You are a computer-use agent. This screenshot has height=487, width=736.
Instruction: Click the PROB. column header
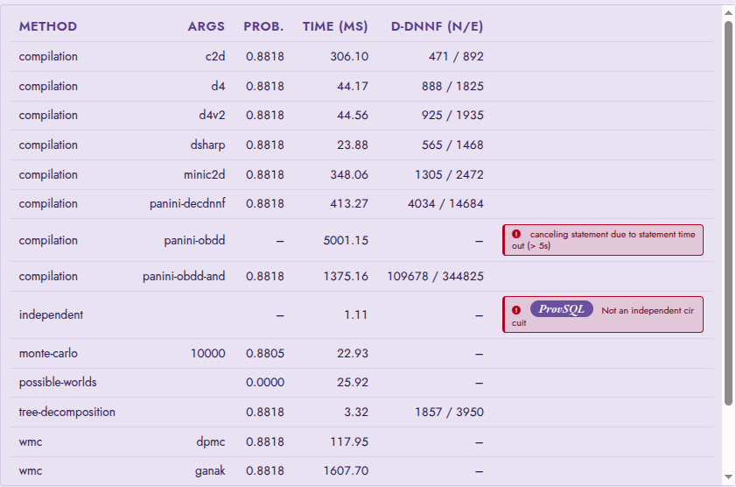pos(263,26)
